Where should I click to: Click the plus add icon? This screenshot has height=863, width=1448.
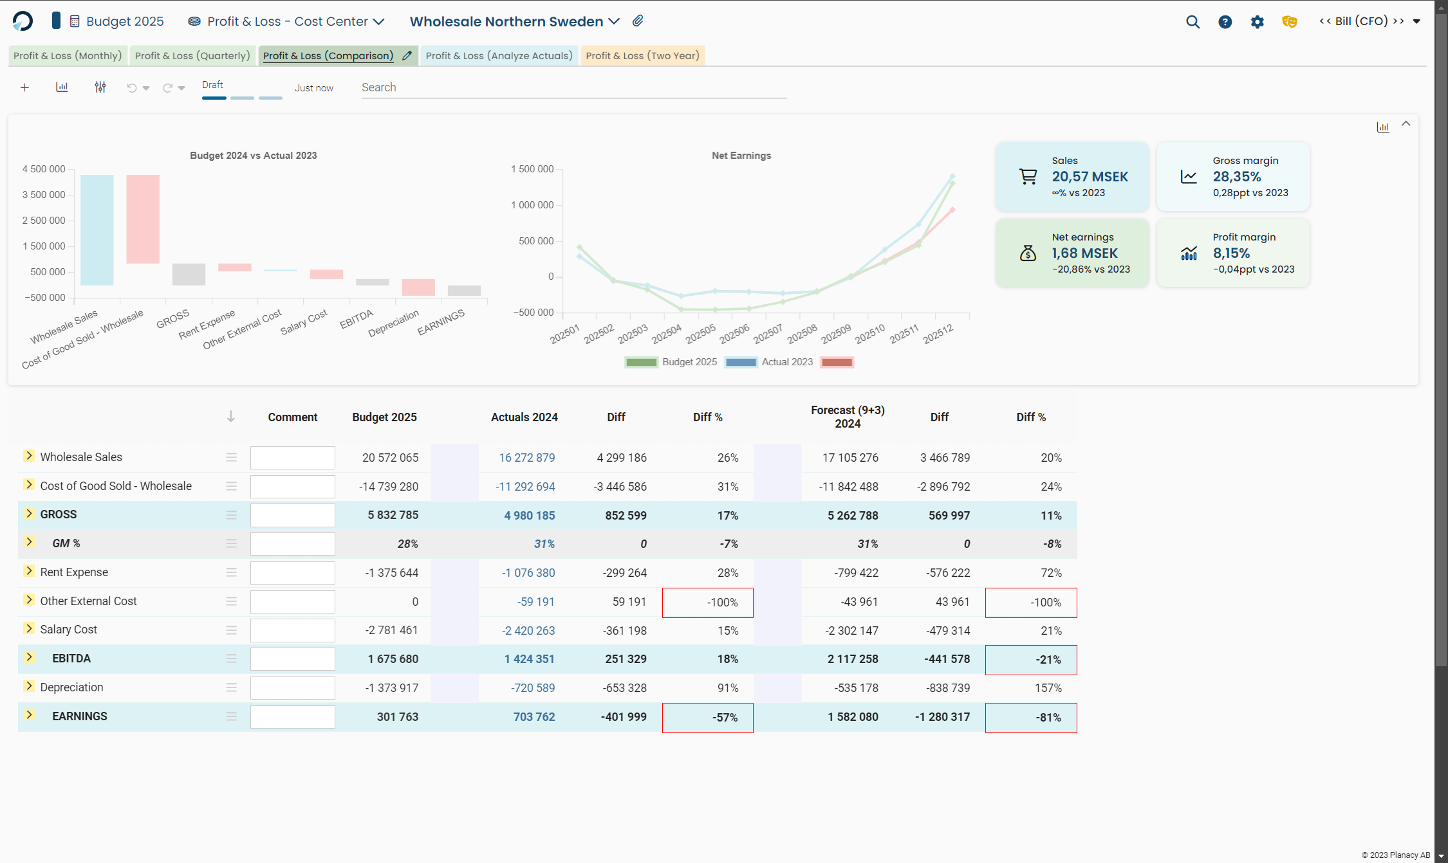(24, 87)
